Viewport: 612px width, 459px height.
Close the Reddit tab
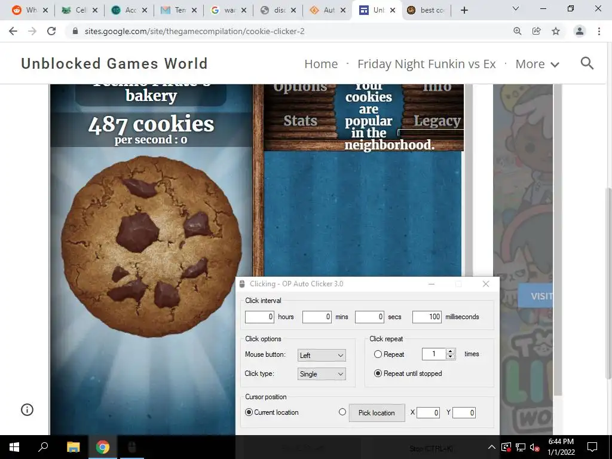pos(45,11)
